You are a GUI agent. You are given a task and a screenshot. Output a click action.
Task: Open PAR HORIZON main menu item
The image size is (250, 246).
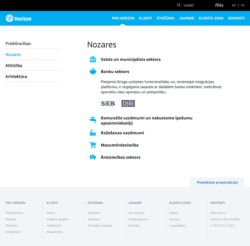click(x=123, y=18)
